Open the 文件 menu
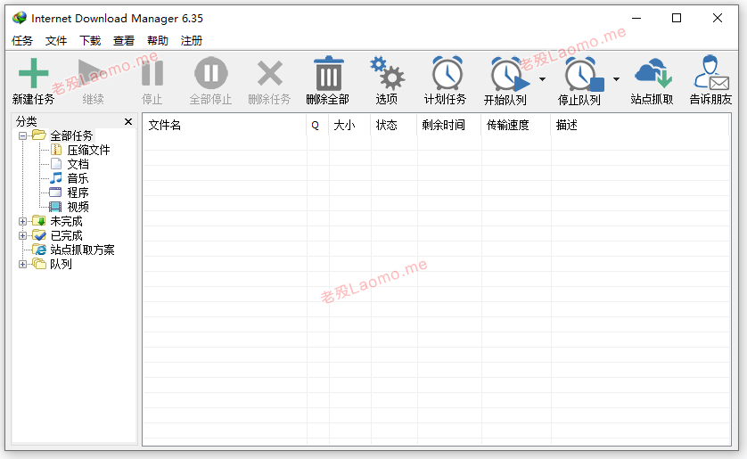Image resolution: width=747 pixels, height=459 pixels. click(x=56, y=41)
